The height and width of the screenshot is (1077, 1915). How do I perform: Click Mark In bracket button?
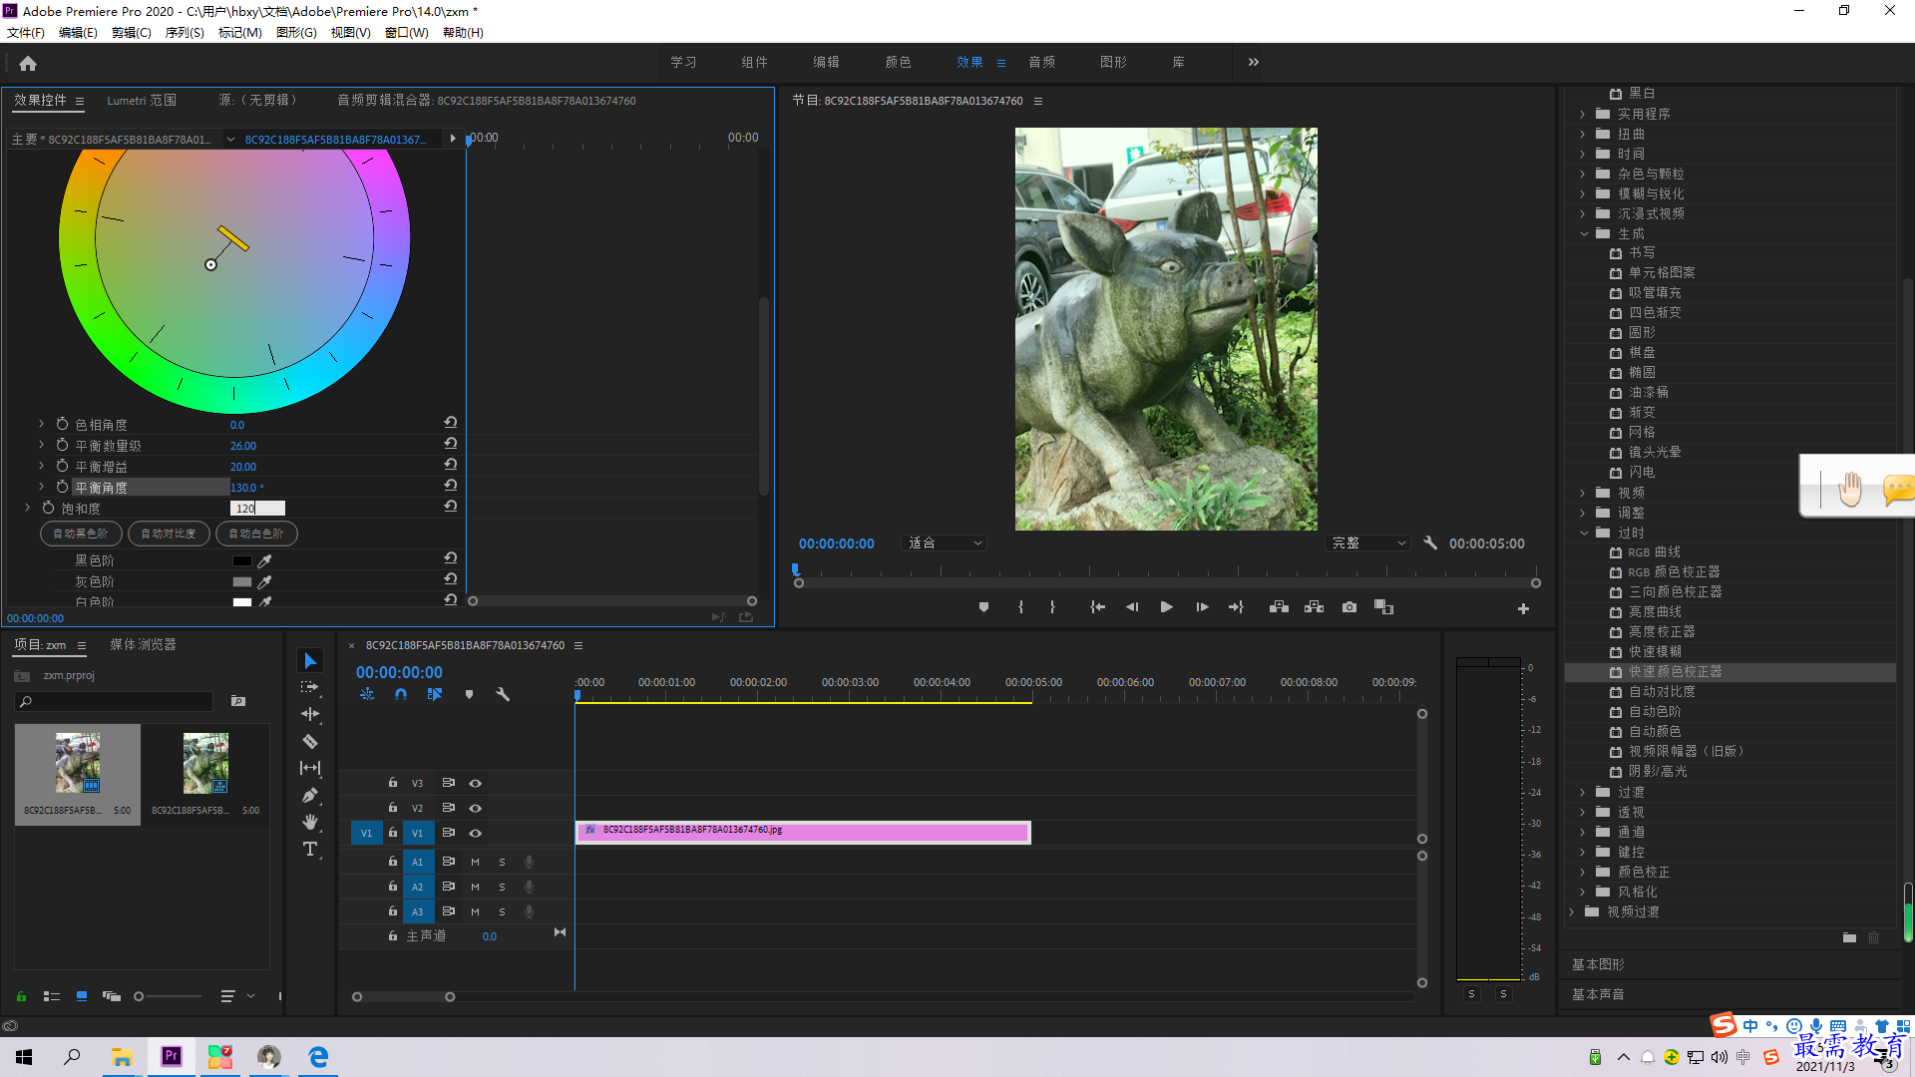[x=1020, y=607]
